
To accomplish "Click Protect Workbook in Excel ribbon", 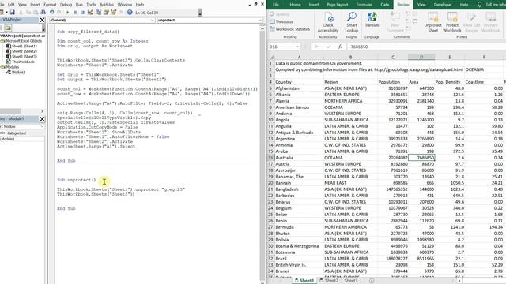I will point(451,22).
